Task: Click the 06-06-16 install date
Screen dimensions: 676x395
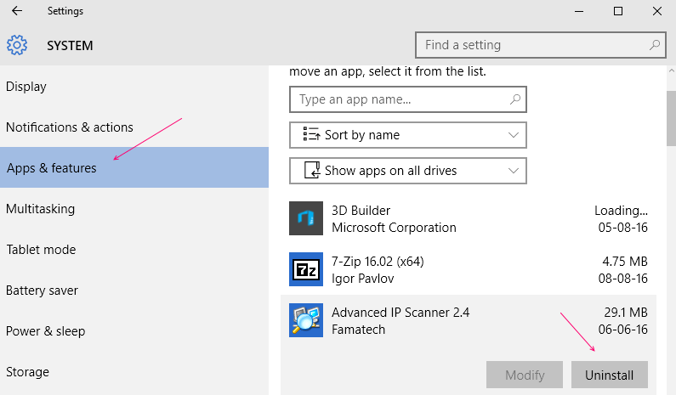Action: tap(622, 330)
